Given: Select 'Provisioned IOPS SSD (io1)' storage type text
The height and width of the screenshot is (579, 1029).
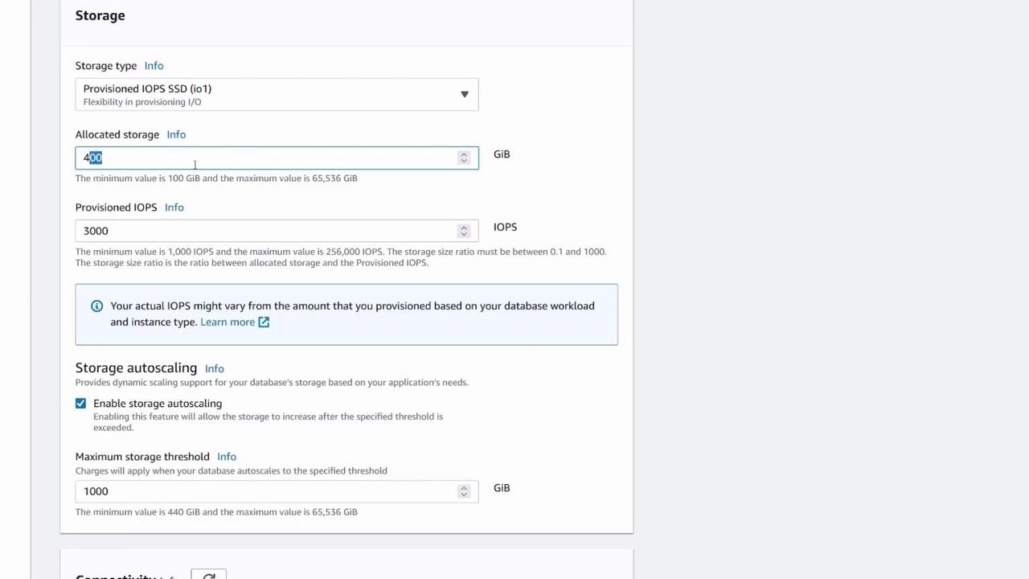Looking at the screenshot, I should (147, 89).
